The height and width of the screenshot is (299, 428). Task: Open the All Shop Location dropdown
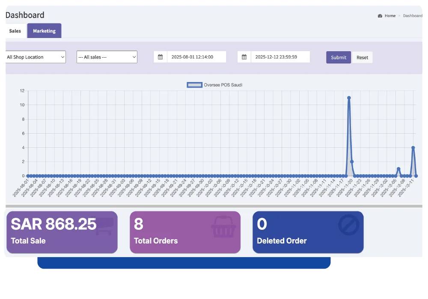[x=34, y=56]
